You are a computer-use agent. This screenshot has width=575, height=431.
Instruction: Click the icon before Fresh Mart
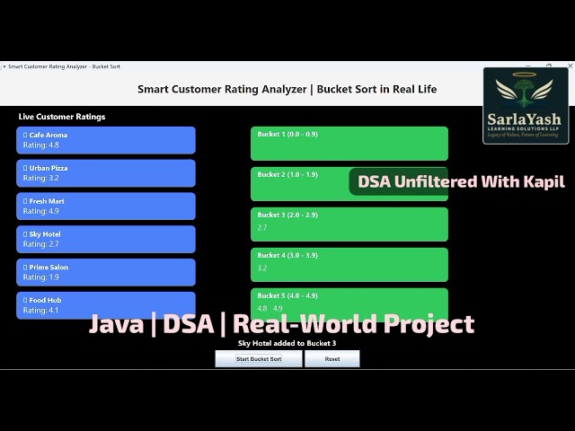coord(25,201)
